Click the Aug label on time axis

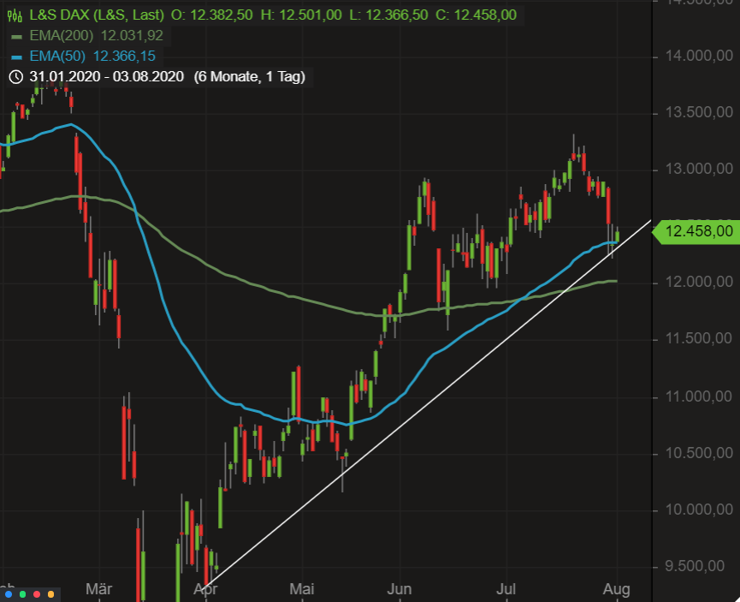tap(617, 589)
